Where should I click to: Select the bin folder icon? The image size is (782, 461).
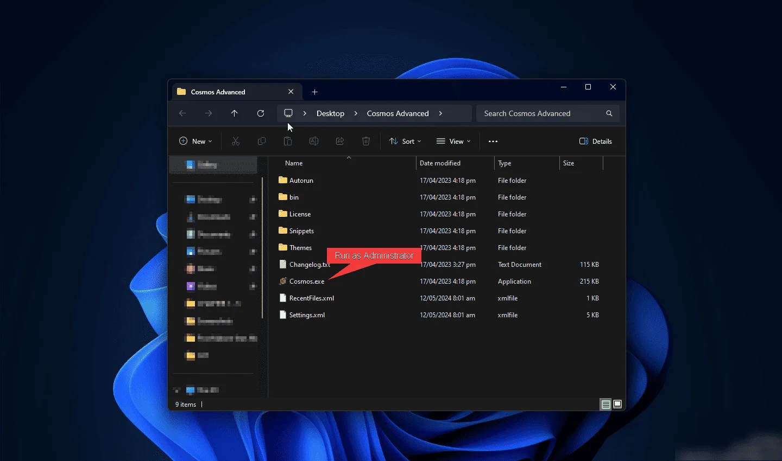[x=282, y=197]
